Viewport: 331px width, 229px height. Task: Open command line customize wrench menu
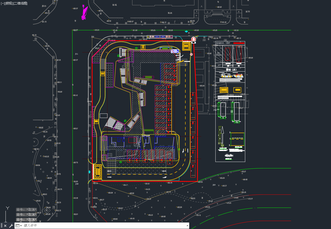click(11, 226)
